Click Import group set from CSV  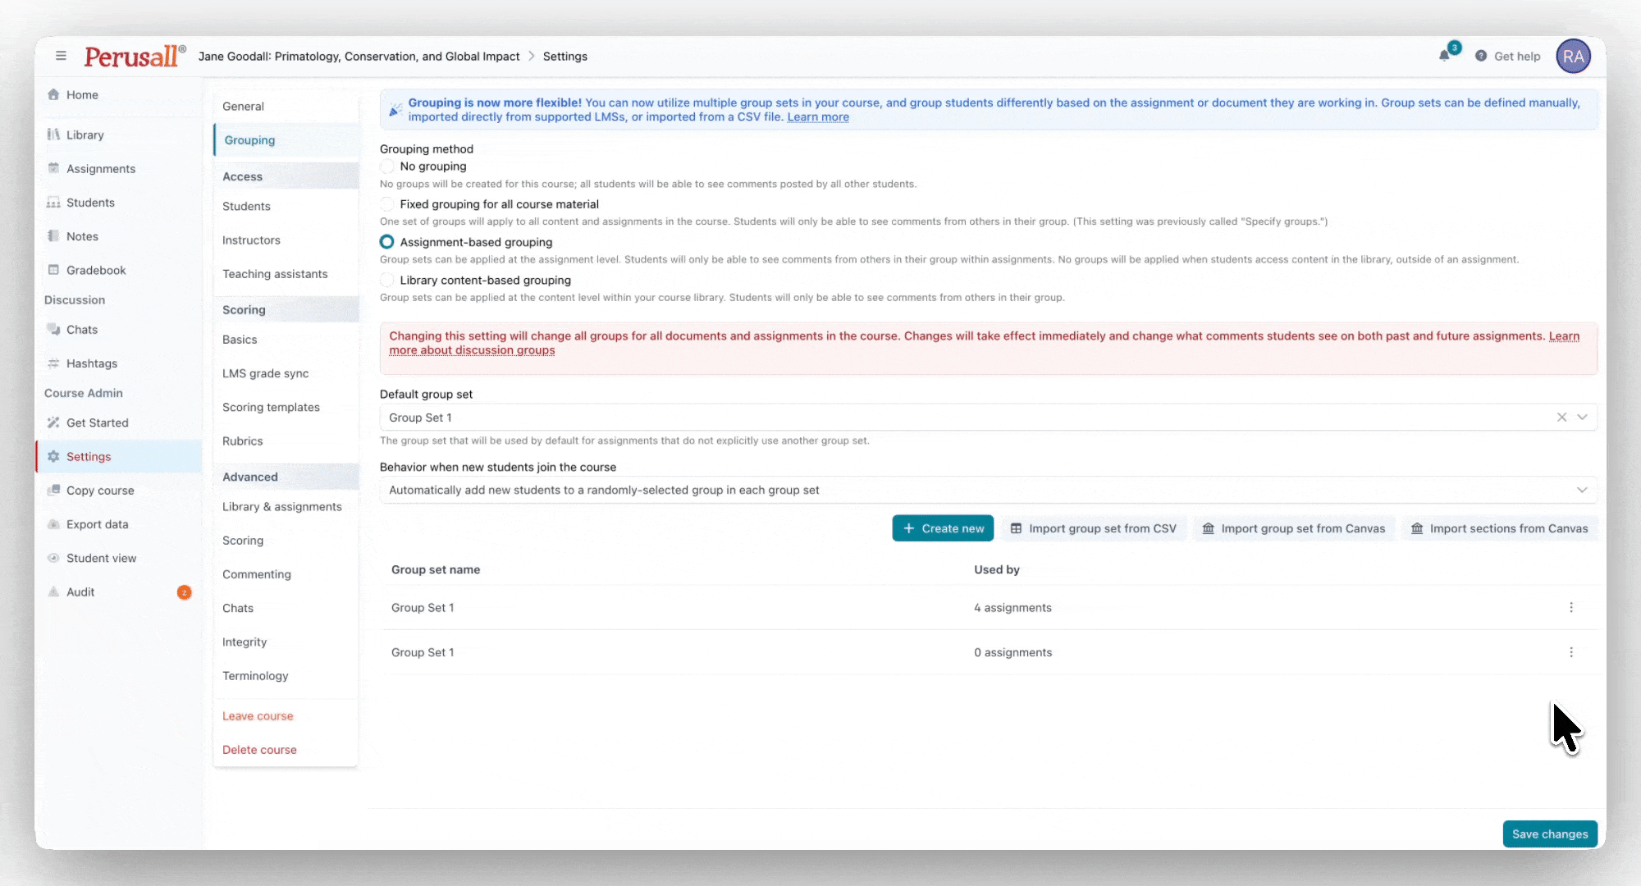pyautogui.click(x=1093, y=528)
